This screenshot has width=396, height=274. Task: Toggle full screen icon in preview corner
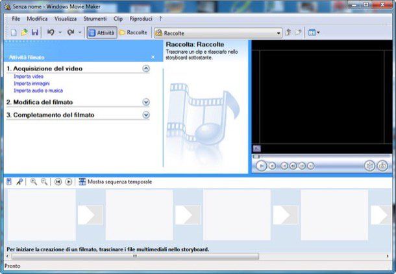(x=257, y=148)
